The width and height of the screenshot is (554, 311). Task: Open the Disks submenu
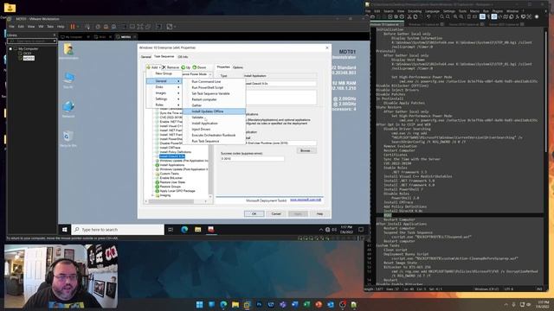164,87
